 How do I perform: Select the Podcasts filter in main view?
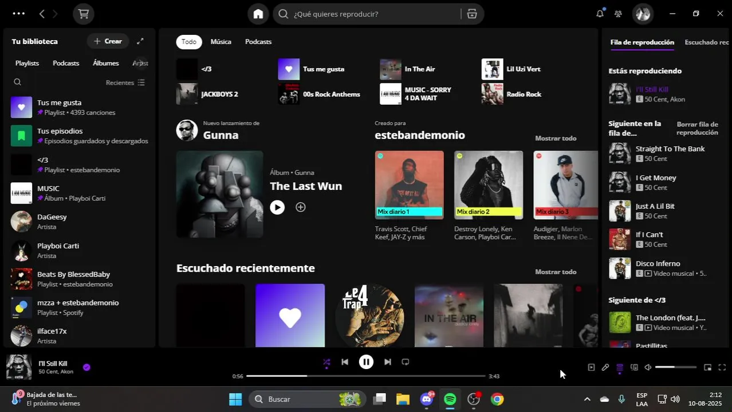click(x=258, y=42)
